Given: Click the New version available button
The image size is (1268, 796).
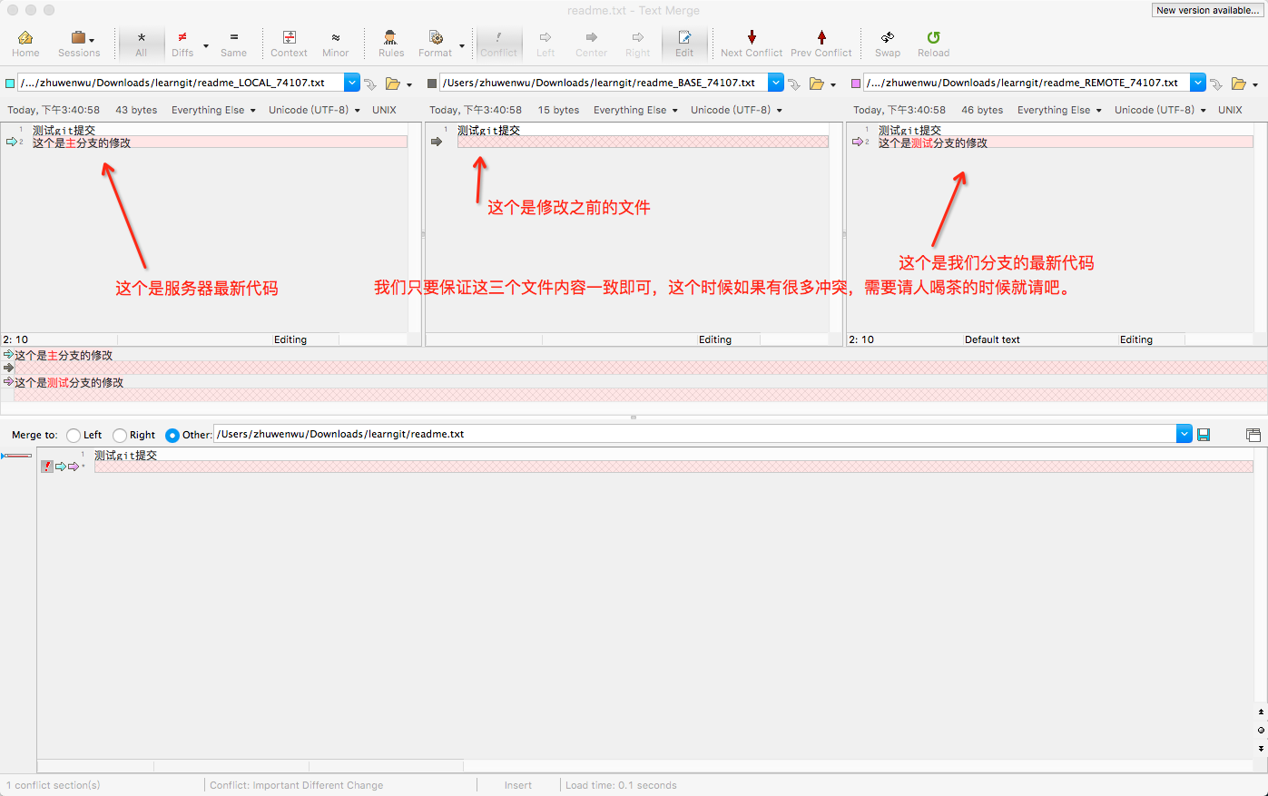Looking at the screenshot, I should 1207,10.
